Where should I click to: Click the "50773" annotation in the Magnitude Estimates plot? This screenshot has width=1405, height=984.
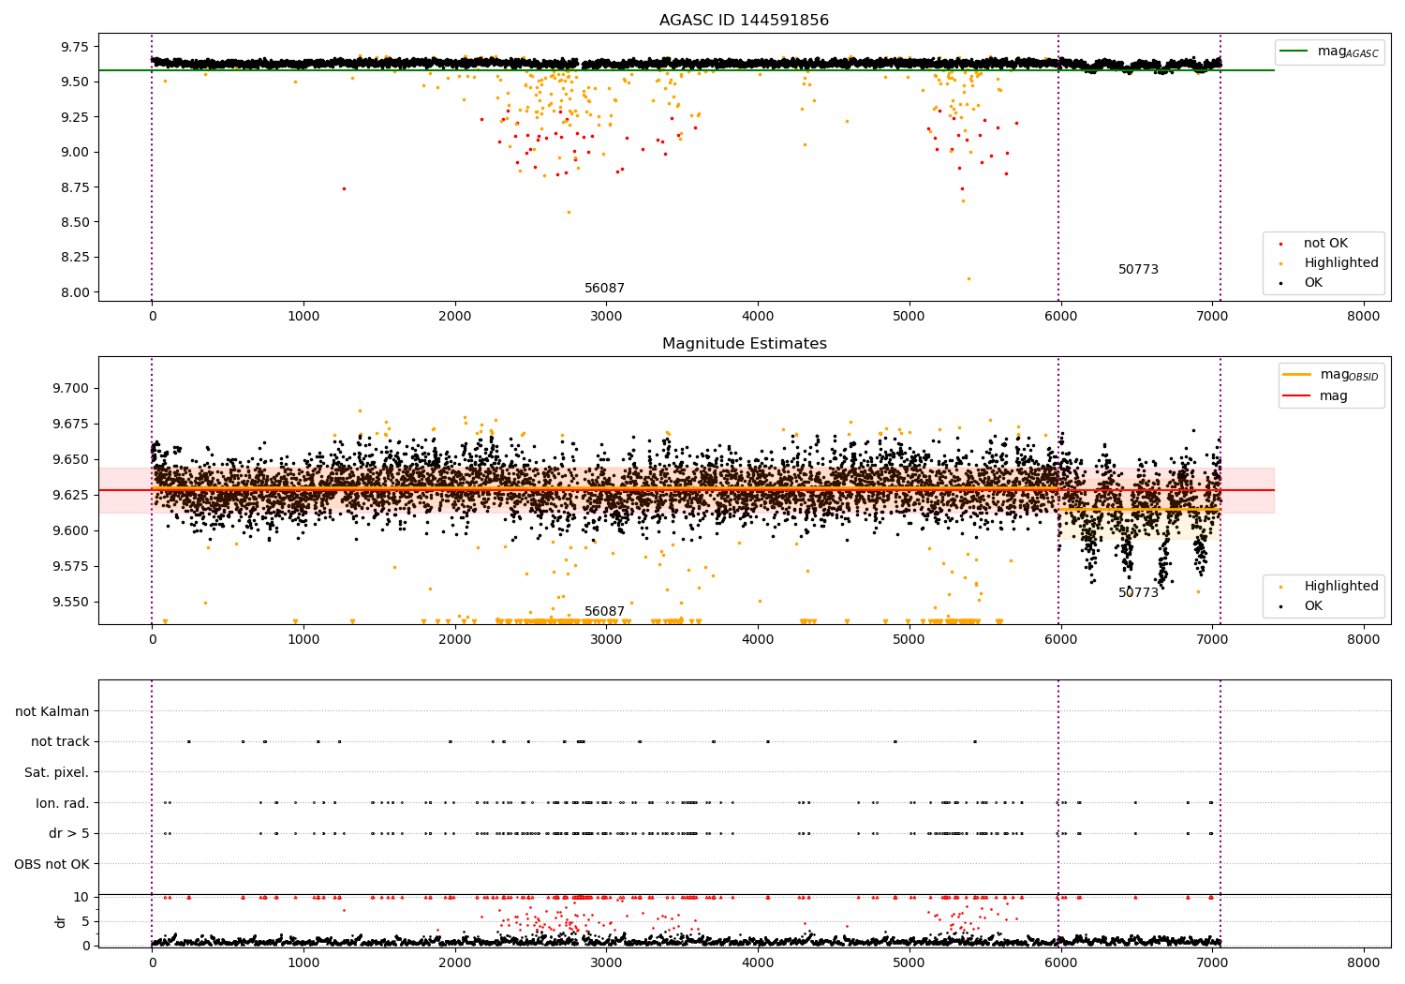coord(1138,593)
